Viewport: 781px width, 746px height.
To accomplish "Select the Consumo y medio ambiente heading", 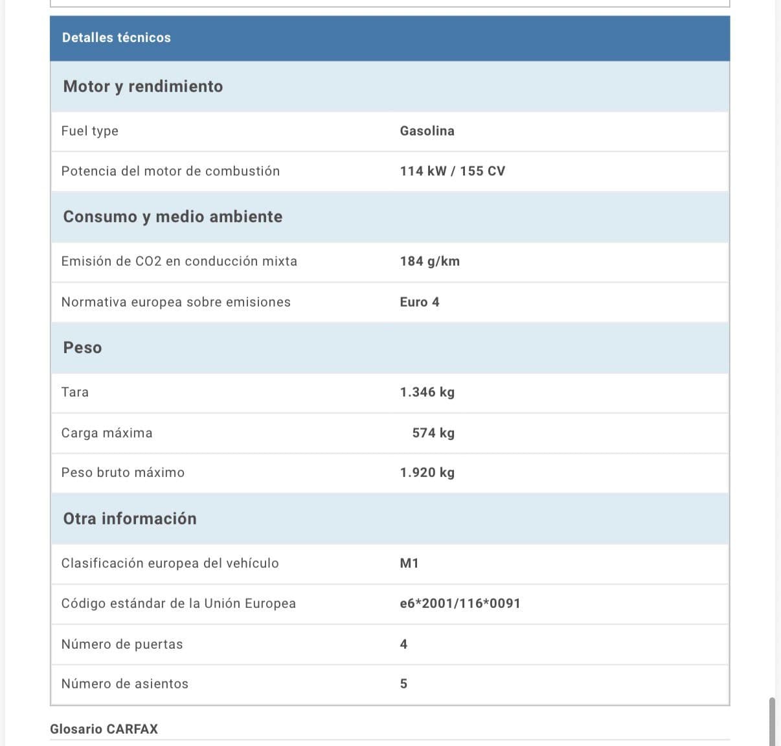I will (x=172, y=216).
